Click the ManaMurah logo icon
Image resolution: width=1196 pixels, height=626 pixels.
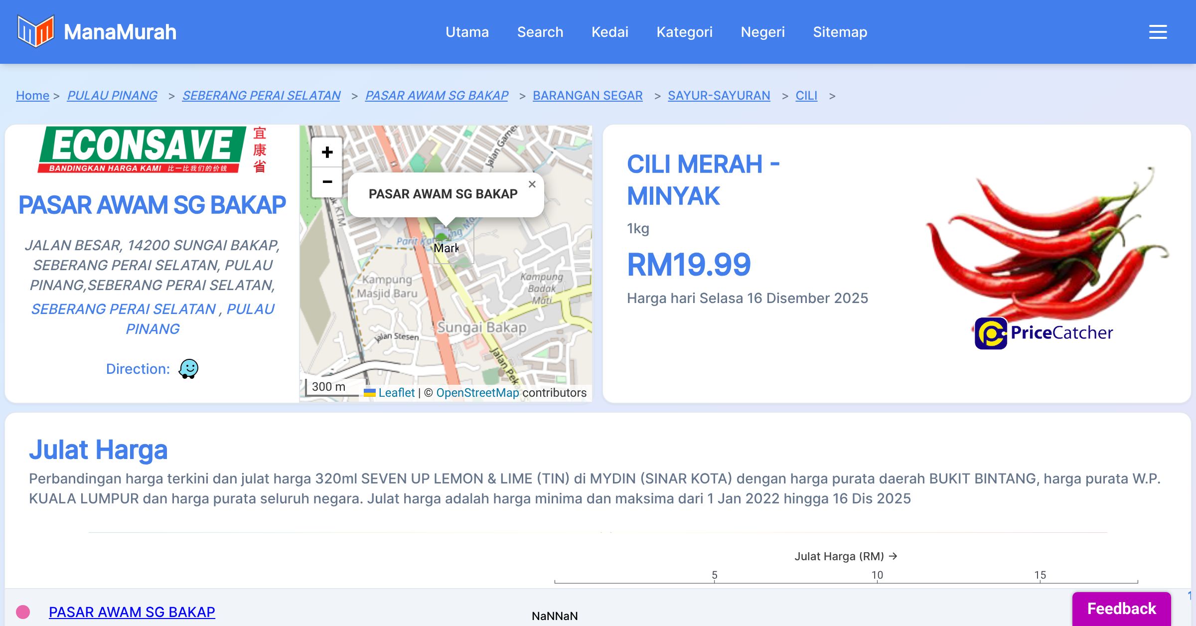click(x=35, y=31)
